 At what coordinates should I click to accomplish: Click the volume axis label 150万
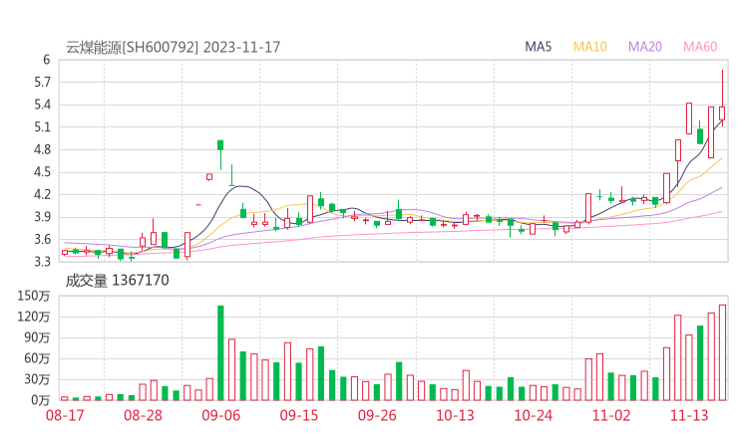(34, 296)
